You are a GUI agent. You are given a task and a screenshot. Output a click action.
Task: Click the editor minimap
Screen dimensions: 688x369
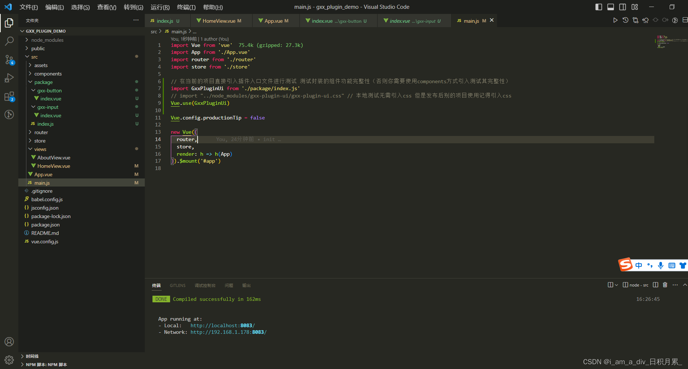[671, 42]
